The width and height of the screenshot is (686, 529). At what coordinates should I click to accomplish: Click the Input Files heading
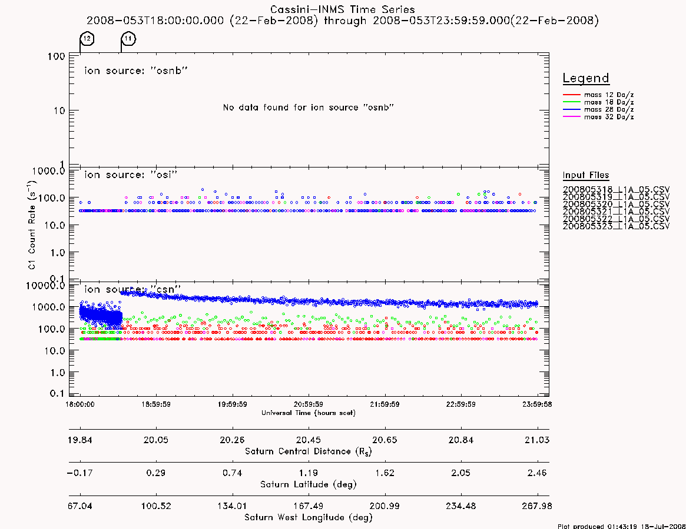586,175
